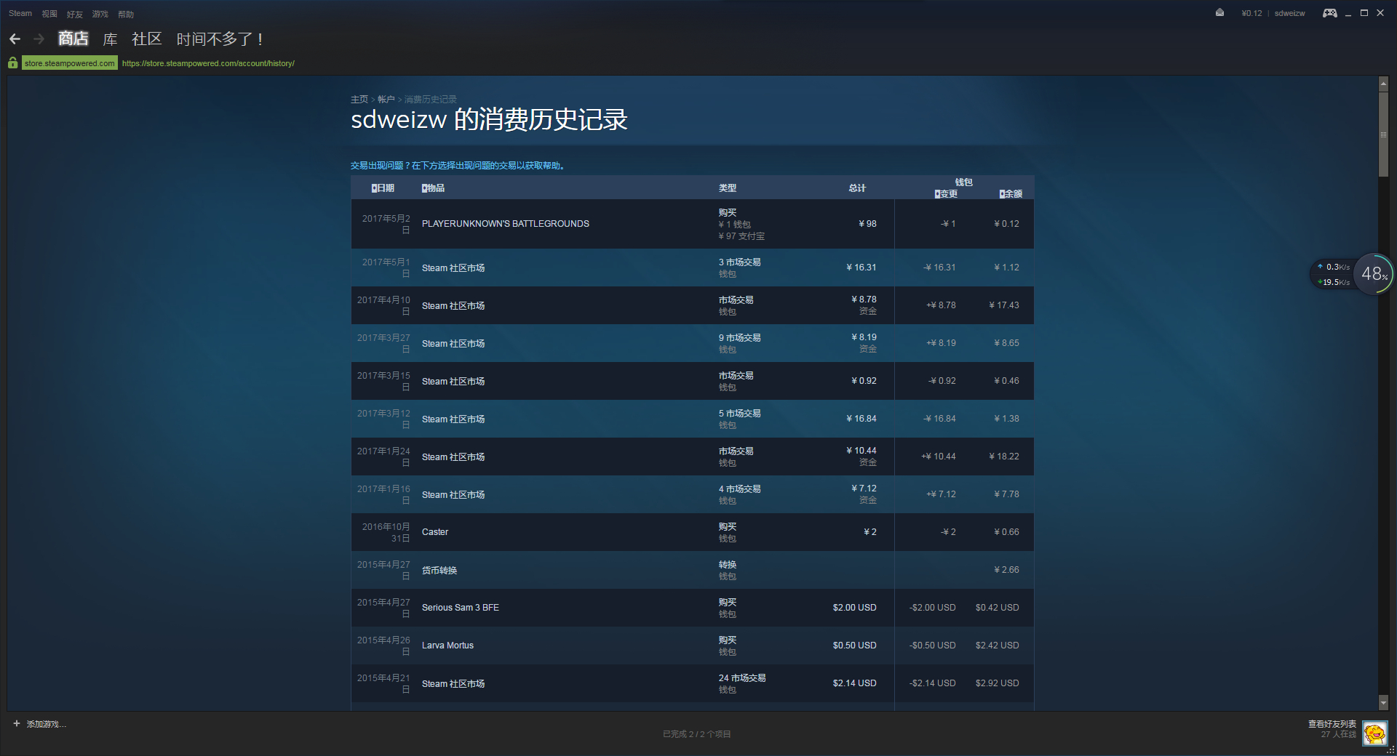Screen dimensions: 1397x756
Task: Open the 视图 menu
Action: pyautogui.click(x=49, y=14)
